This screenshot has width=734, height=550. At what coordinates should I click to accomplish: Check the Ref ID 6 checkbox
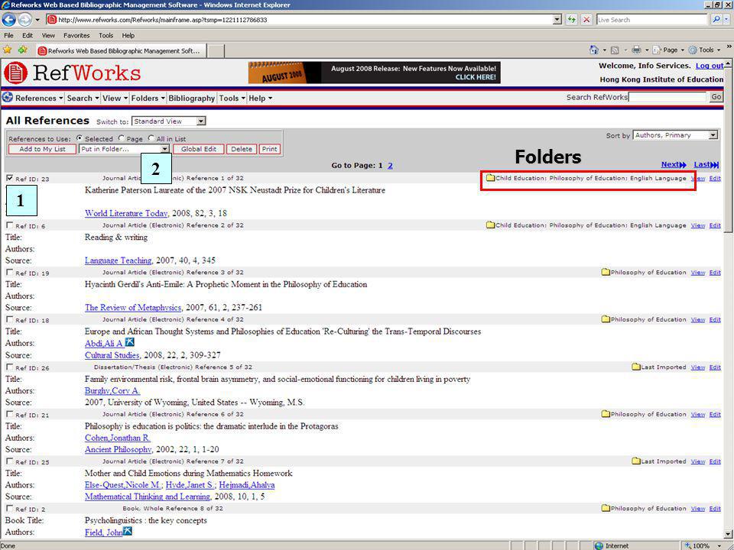click(10, 225)
